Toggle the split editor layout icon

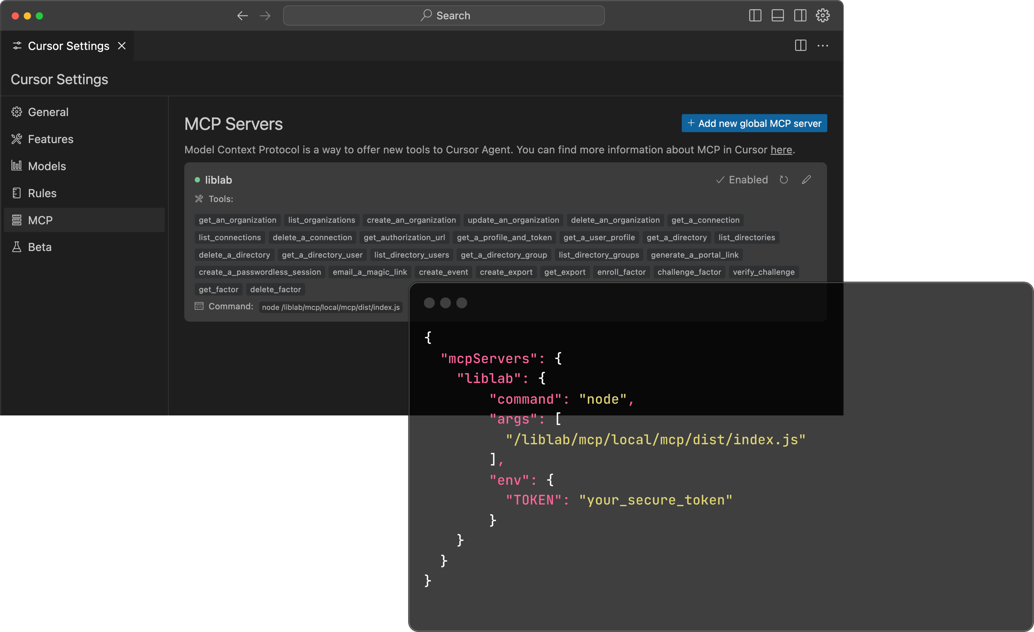click(755, 16)
